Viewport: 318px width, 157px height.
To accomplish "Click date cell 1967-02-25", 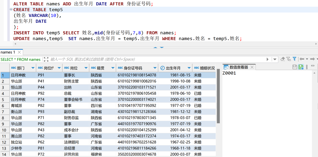I will point(175,142).
